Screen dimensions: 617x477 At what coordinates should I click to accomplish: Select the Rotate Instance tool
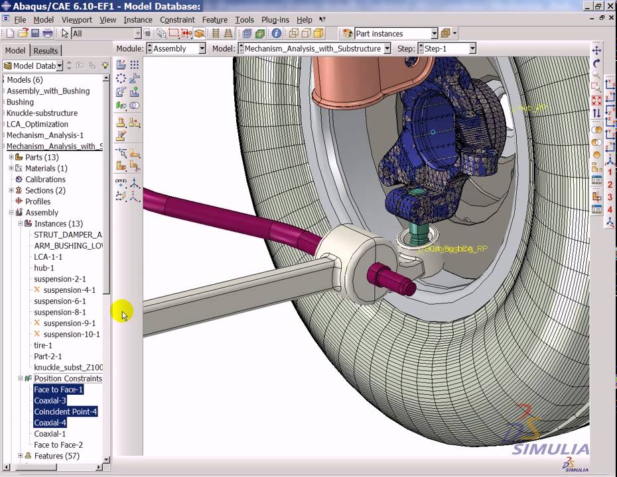pyautogui.click(x=121, y=92)
